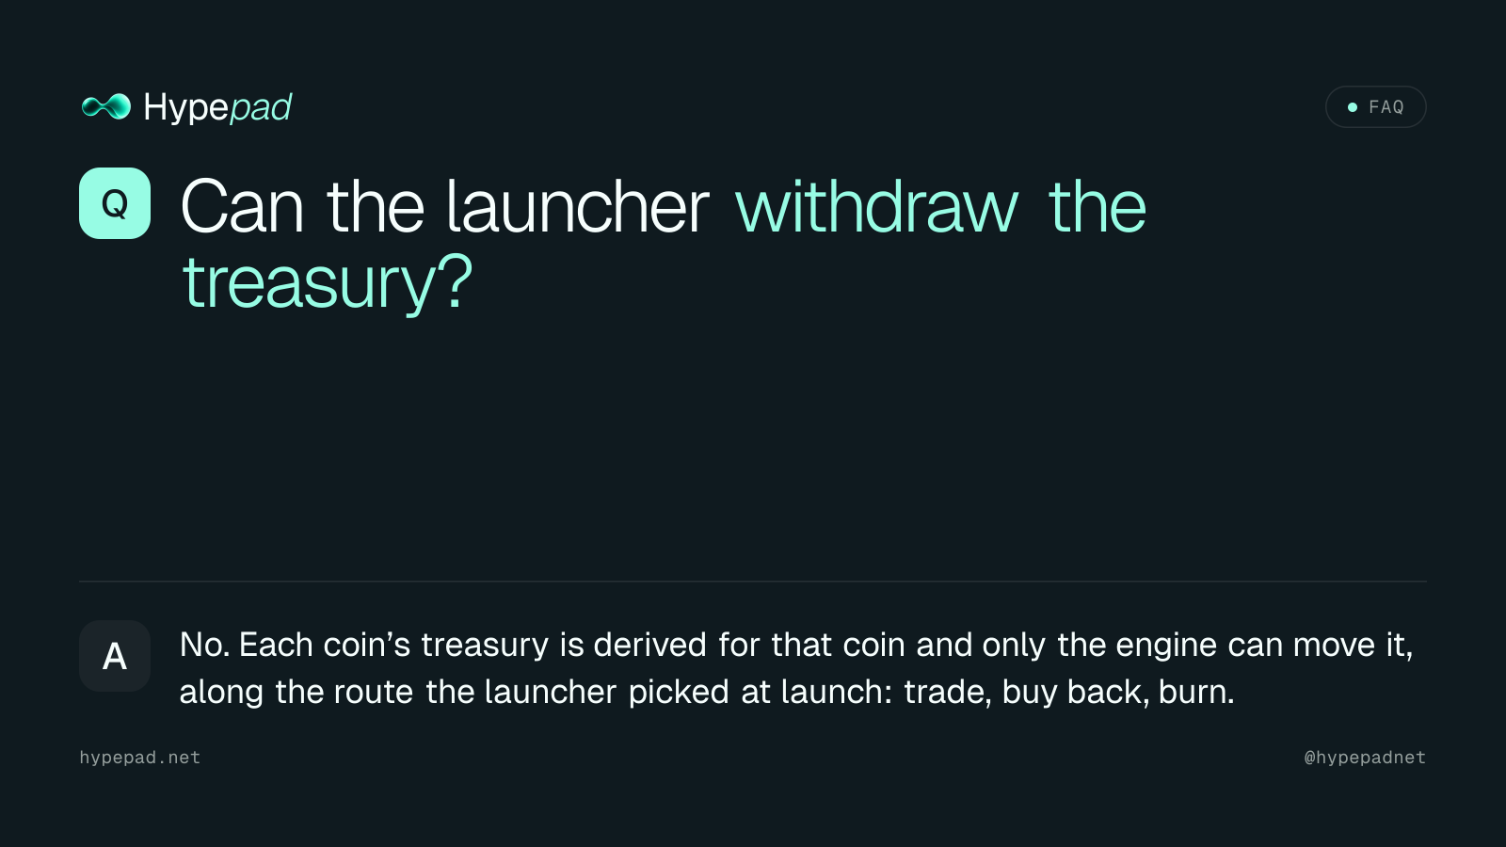
Task: Click the green word 'withdraw' in headline
Action: [876, 207]
